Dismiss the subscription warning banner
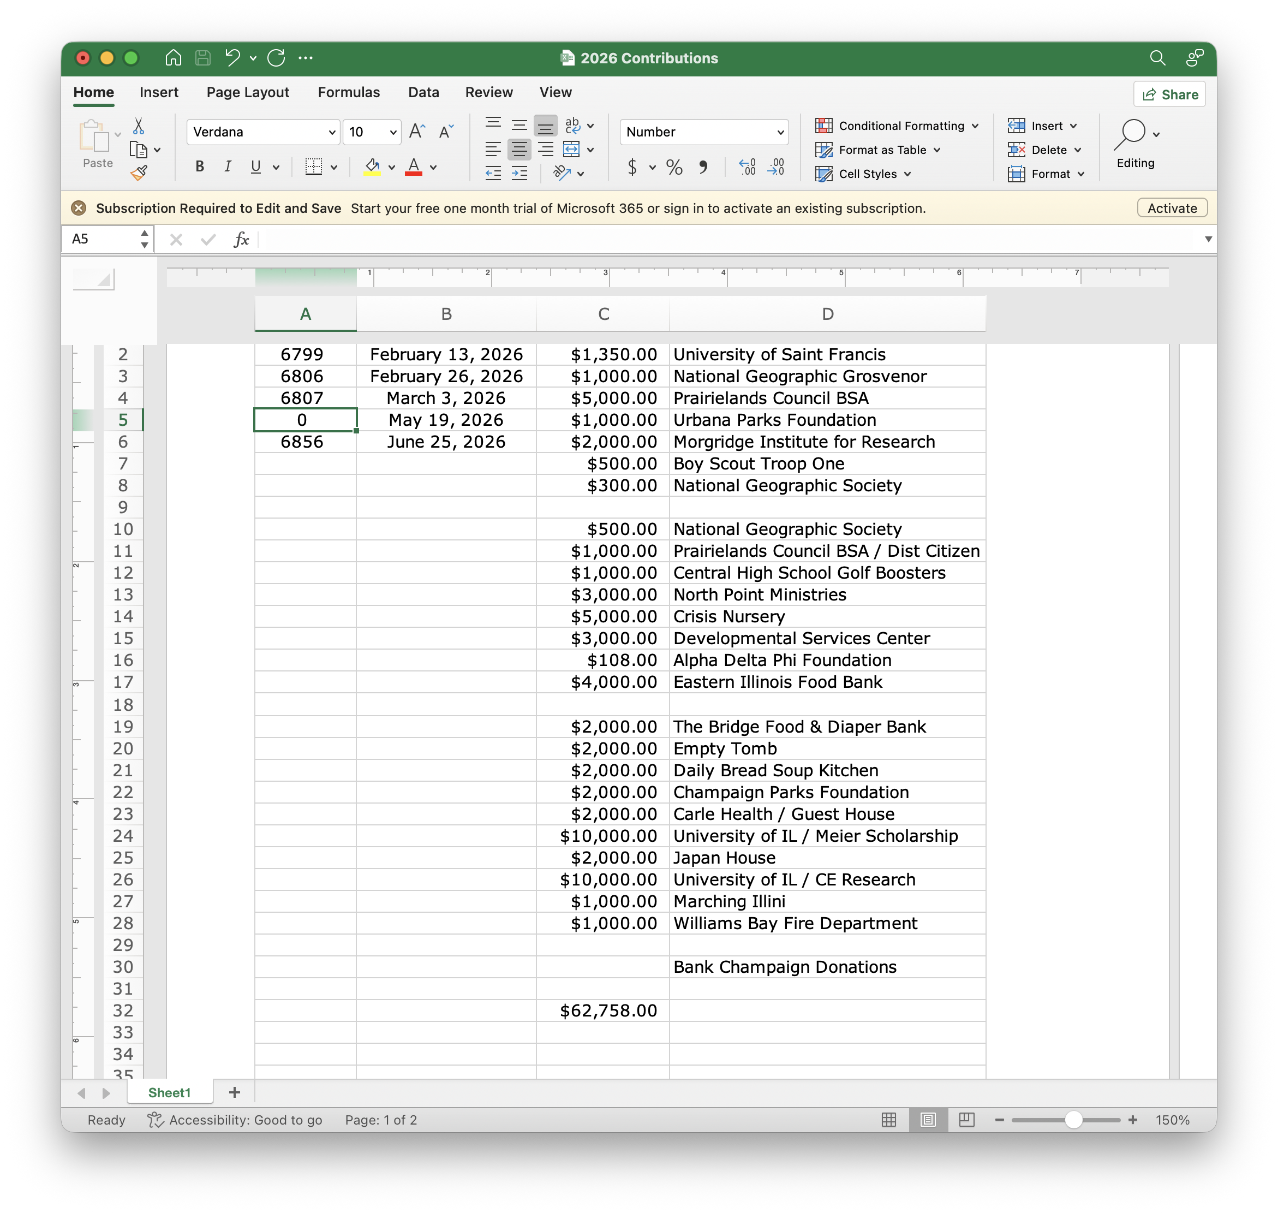This screenshot has width=1278, height=1213. (x=79, y=208)
